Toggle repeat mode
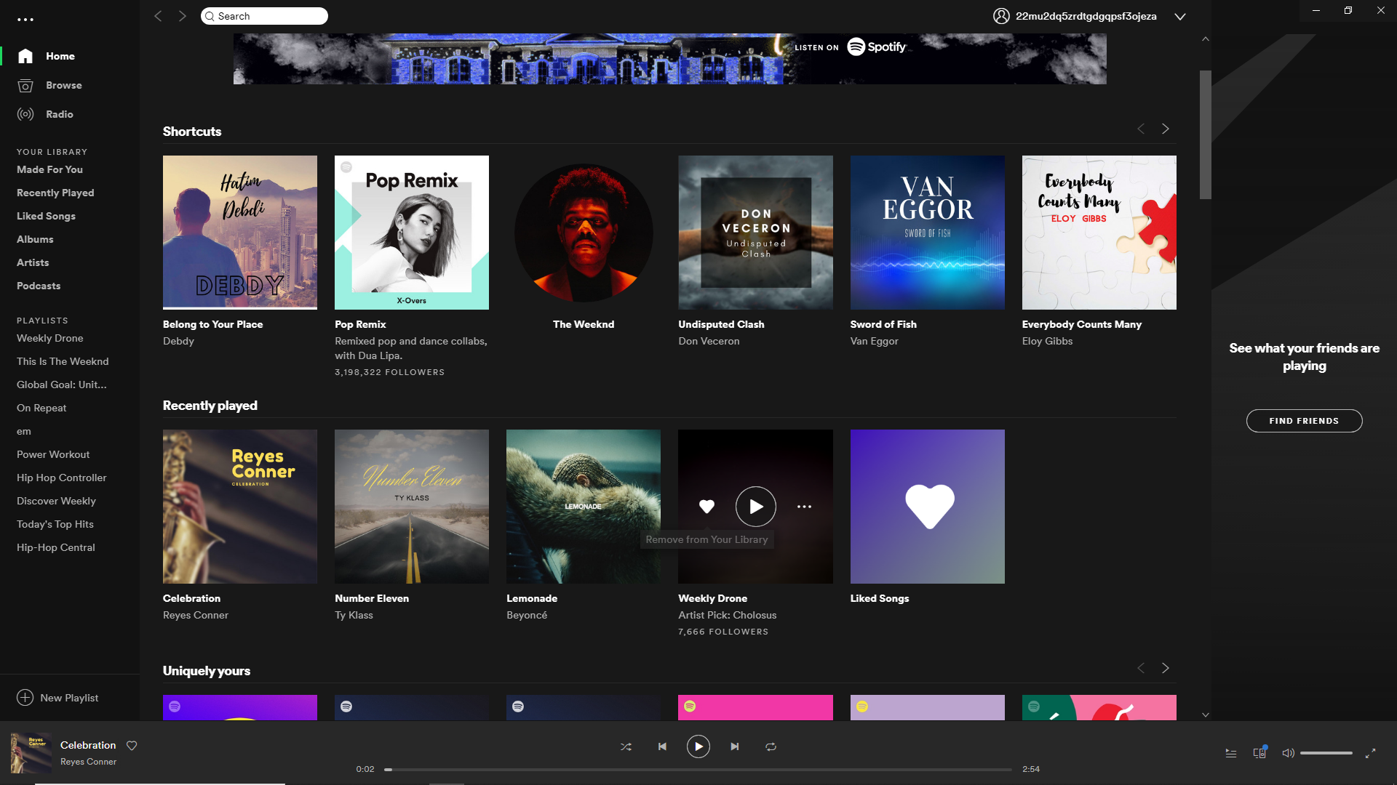Screen dimensions: 1397x785 coord(771,746)
